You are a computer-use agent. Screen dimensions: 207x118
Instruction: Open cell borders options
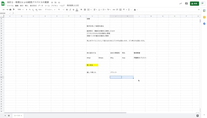click(85, 10)
